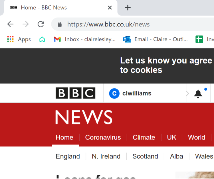Viewport: 214px width, 179px height.
Task: Click the clwilliams account name
Action: pyautogui.click(x=137, y=93)
